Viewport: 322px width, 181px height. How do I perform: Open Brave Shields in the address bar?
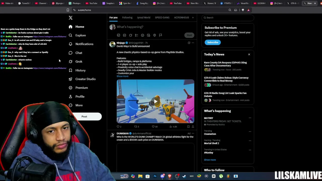click(x=243, y=10)
